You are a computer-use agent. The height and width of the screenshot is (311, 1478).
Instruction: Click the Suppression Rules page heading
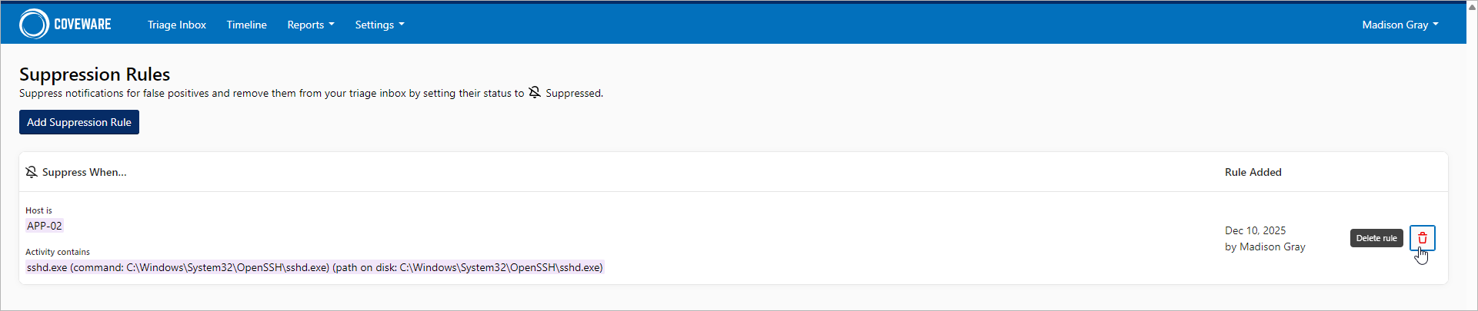tap(95, 74)
